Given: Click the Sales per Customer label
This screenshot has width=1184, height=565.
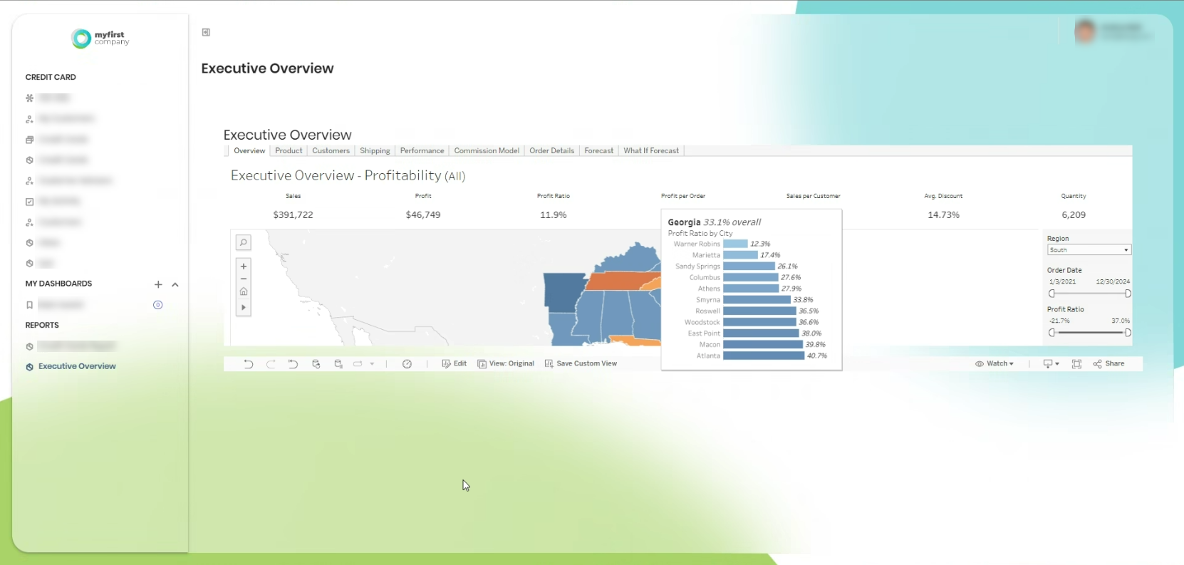Looking at the screenshot, I should (813, 196).
